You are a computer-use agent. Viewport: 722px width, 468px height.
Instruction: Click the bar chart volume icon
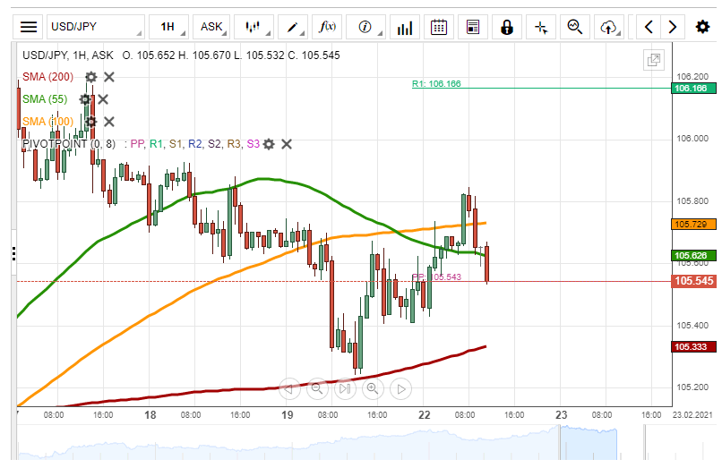(405, 27)
